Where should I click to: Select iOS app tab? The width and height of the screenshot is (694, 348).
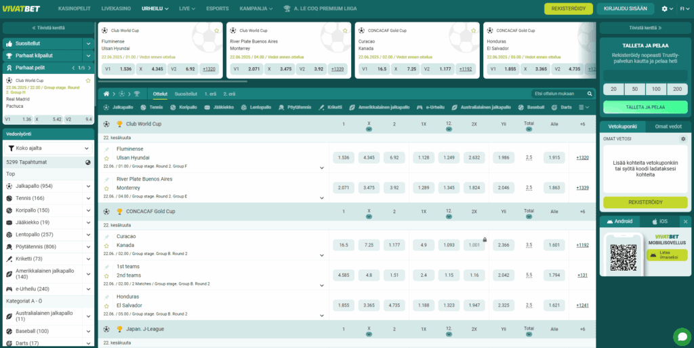(659, 221)
